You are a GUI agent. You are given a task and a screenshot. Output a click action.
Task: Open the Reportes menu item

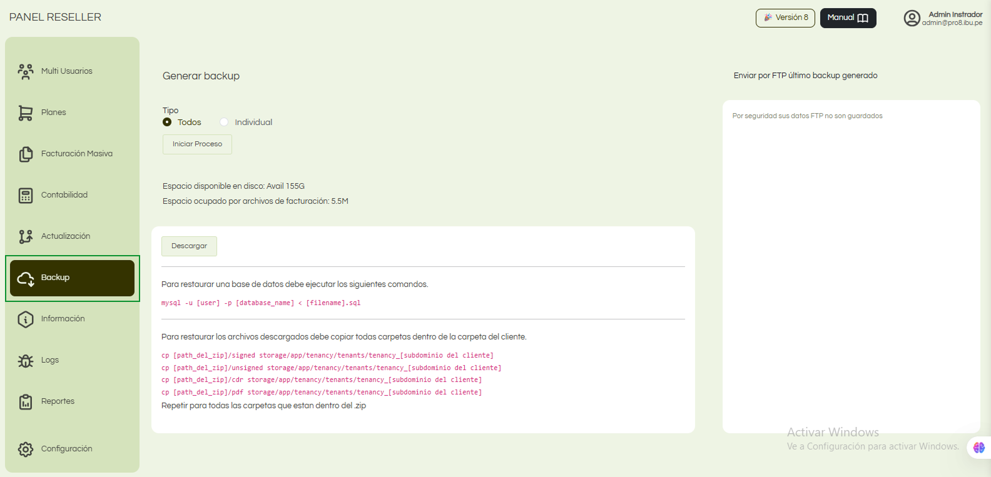[58, 401]
